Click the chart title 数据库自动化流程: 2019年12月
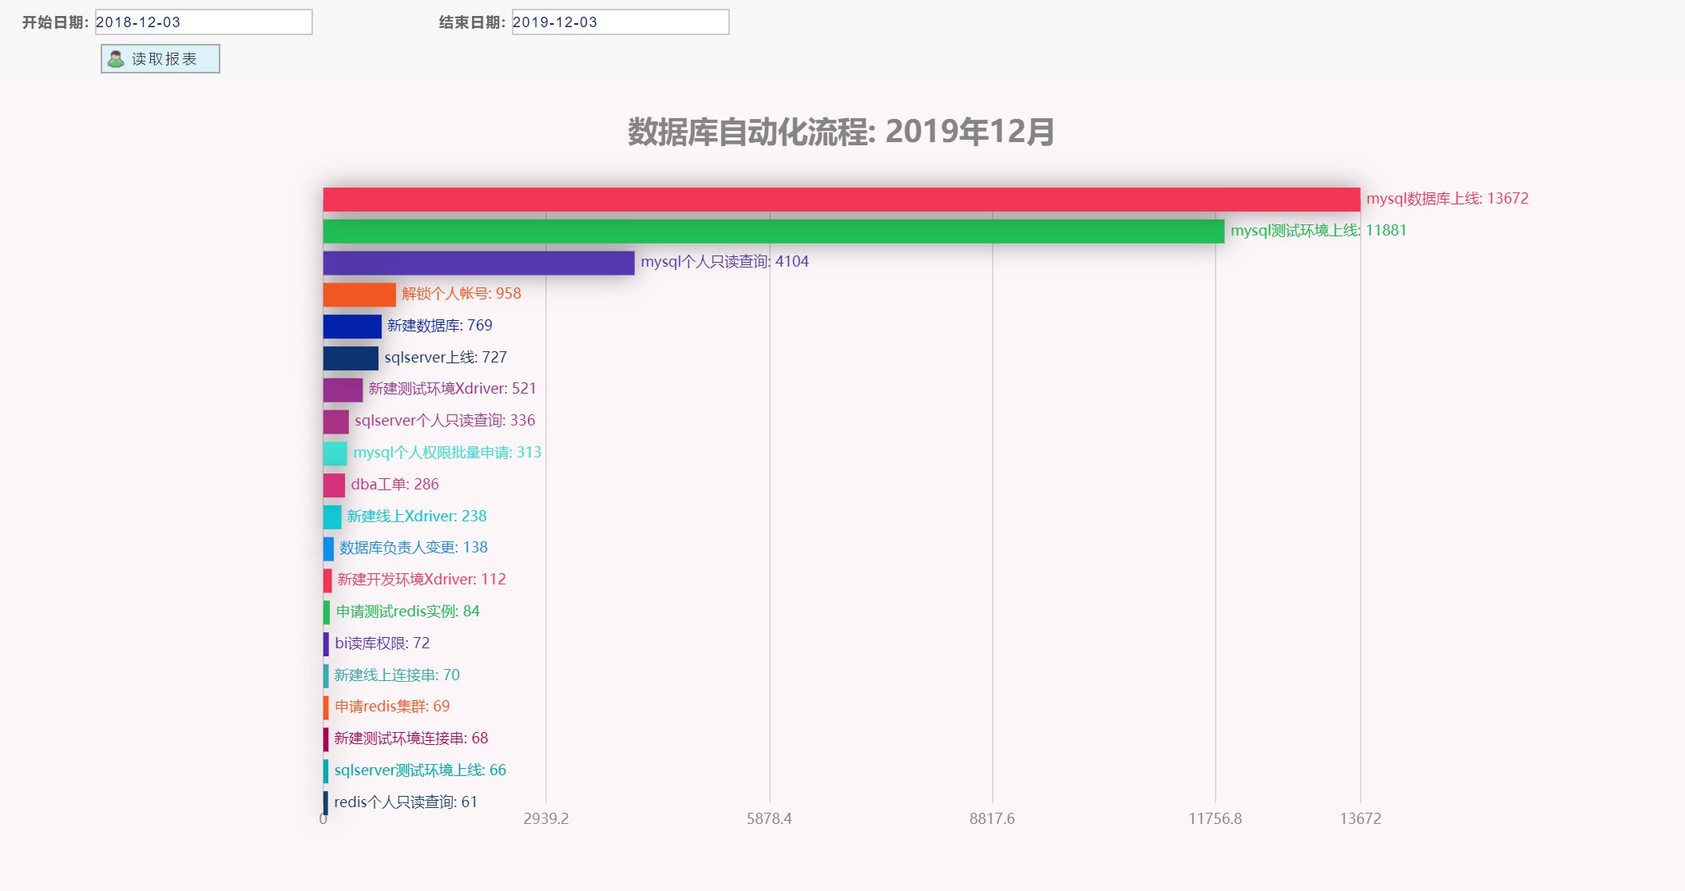 (842, 132)
